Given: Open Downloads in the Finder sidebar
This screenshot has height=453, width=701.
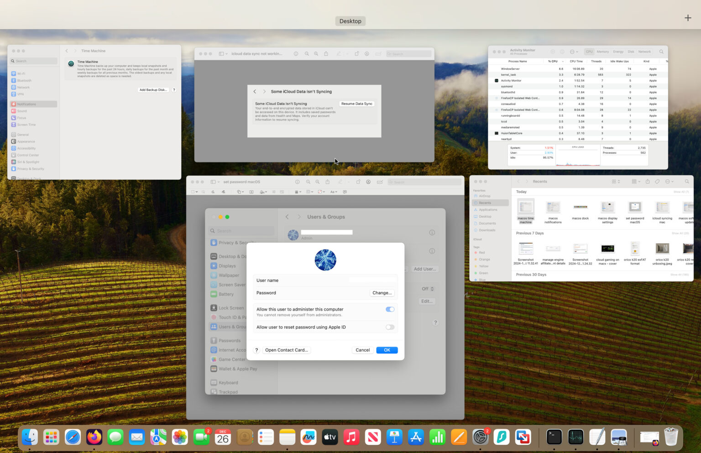Looking at the screenshot, I should pos(486,230).
